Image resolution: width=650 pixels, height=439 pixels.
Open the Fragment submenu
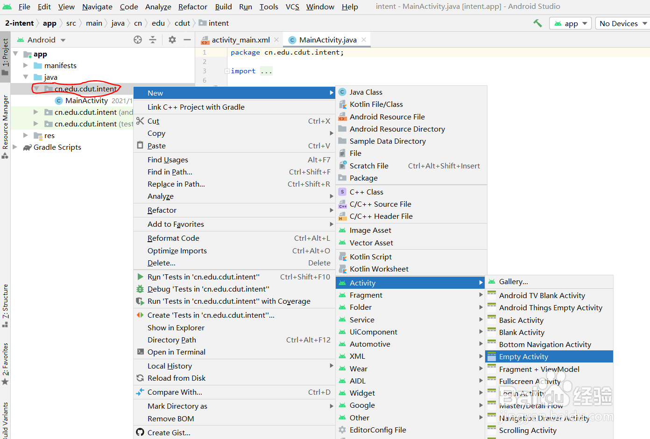click(411, 295)
